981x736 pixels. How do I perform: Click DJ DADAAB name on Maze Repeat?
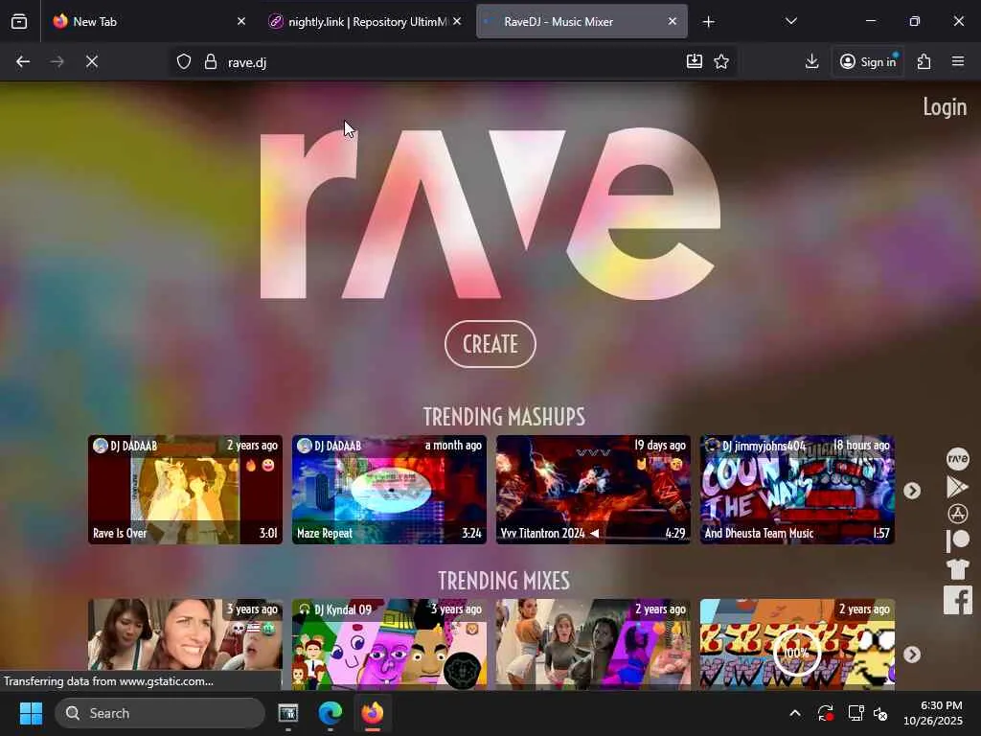point(337,446)
